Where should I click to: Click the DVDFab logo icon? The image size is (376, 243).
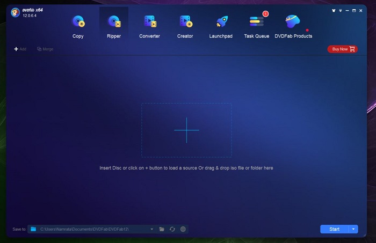[16, 12]
